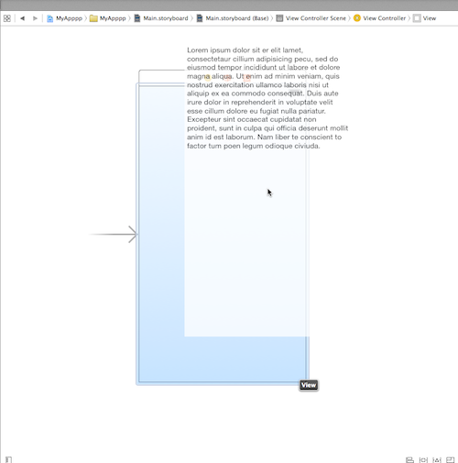Select the View breadcrumb item
This screenshot has width=458, height=463.
(424, 18)
